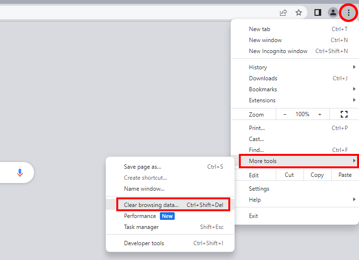Increase zoom with the plus button
359x260 pixels.
point(320,114)
